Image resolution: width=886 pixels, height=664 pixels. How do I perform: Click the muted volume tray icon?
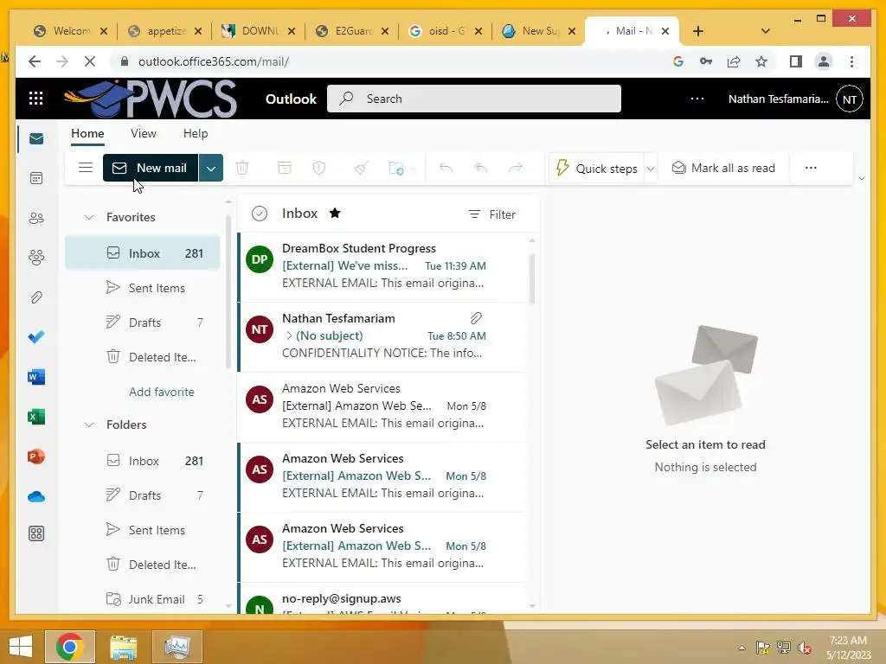805,647
